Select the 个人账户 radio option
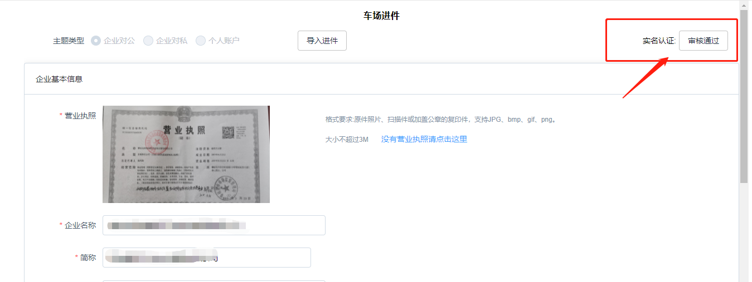The height and width of the screenshot is (282, 752). click(201, 41)
